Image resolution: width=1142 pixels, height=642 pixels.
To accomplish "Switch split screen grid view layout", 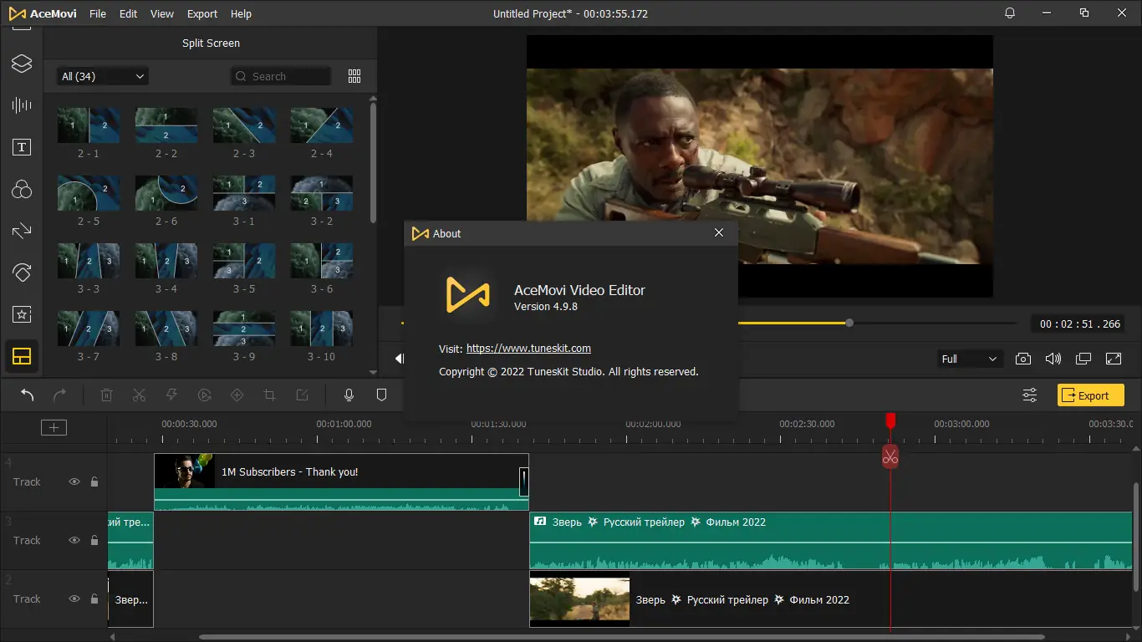I will pyautogui.click(x=354, y=76).
